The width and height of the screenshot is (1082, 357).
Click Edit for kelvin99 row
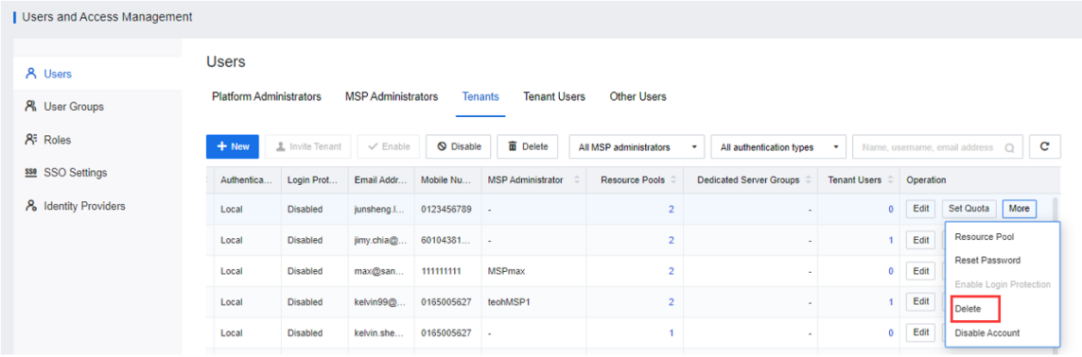click(x=920, y=301)
